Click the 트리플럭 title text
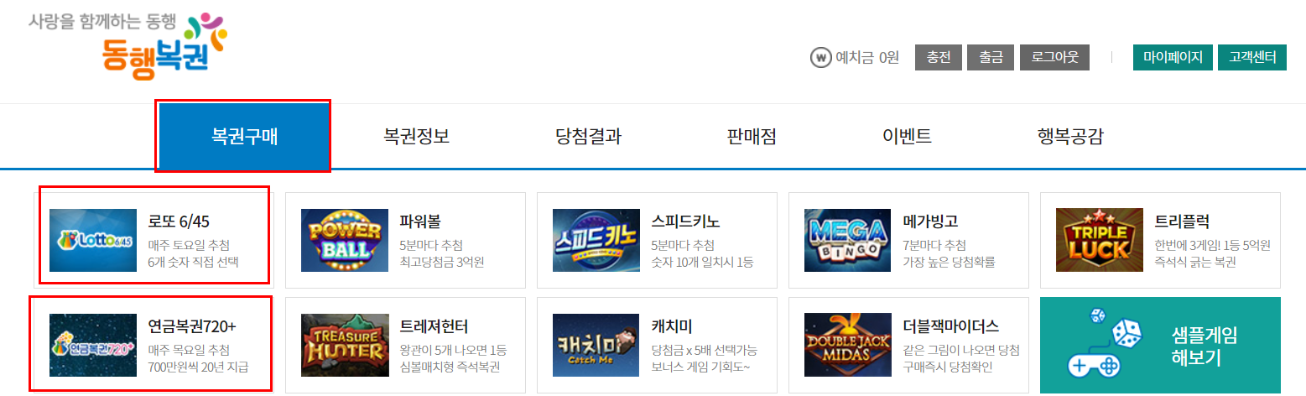The height and width of the screenshot is (396, 1306). click(1182, 221)
